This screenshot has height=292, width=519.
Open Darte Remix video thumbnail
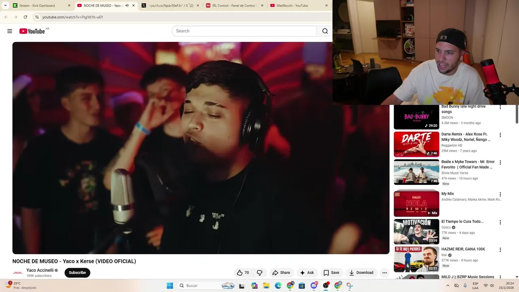(416, 144)
